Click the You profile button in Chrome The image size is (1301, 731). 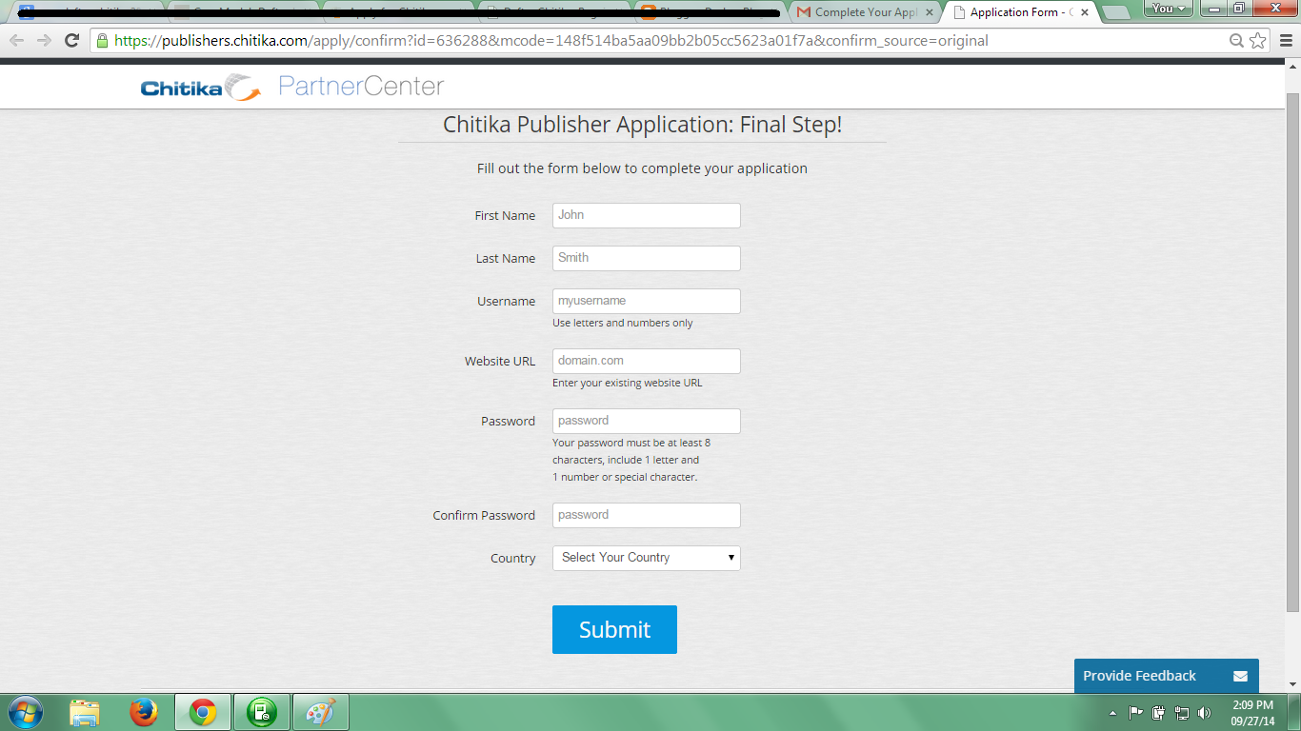(1170, 9)
